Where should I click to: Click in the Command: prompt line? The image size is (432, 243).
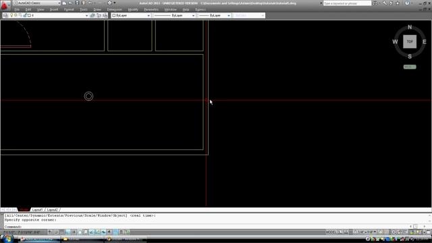click(215, 227)
